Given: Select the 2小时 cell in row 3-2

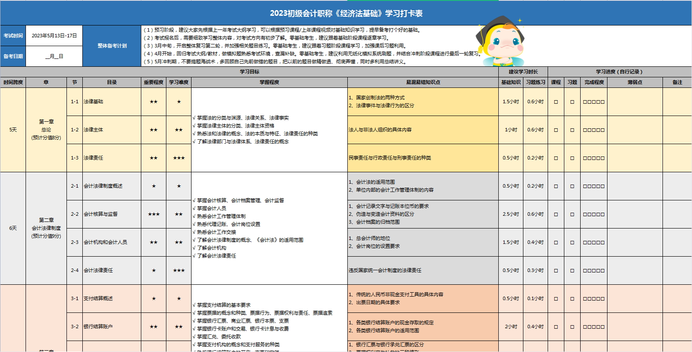Looking at the screenshot, I should 511,327.
